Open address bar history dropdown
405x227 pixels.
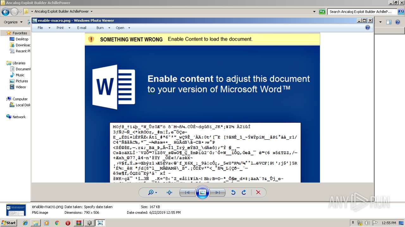coord(314,12)
